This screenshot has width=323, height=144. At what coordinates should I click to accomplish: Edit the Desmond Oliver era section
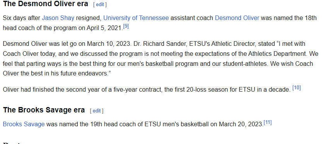100,5
